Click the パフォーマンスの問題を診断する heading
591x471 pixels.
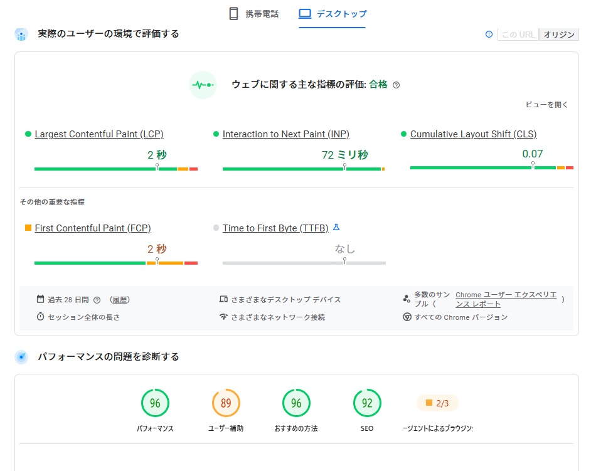pyautogui.click(x=108, y=356)
